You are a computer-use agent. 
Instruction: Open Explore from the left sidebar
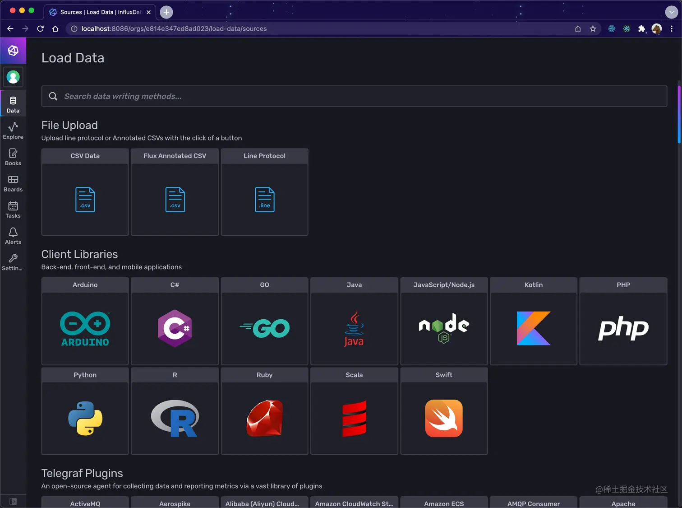pyautogui.click(x=13, y=130)
